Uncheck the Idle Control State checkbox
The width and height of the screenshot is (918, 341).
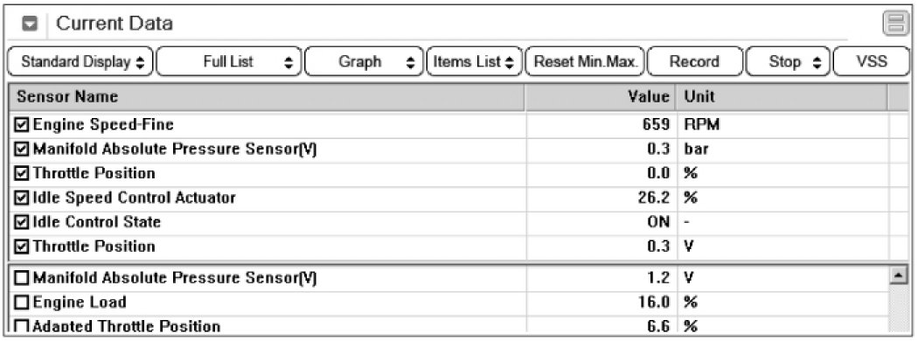point(23,223)
